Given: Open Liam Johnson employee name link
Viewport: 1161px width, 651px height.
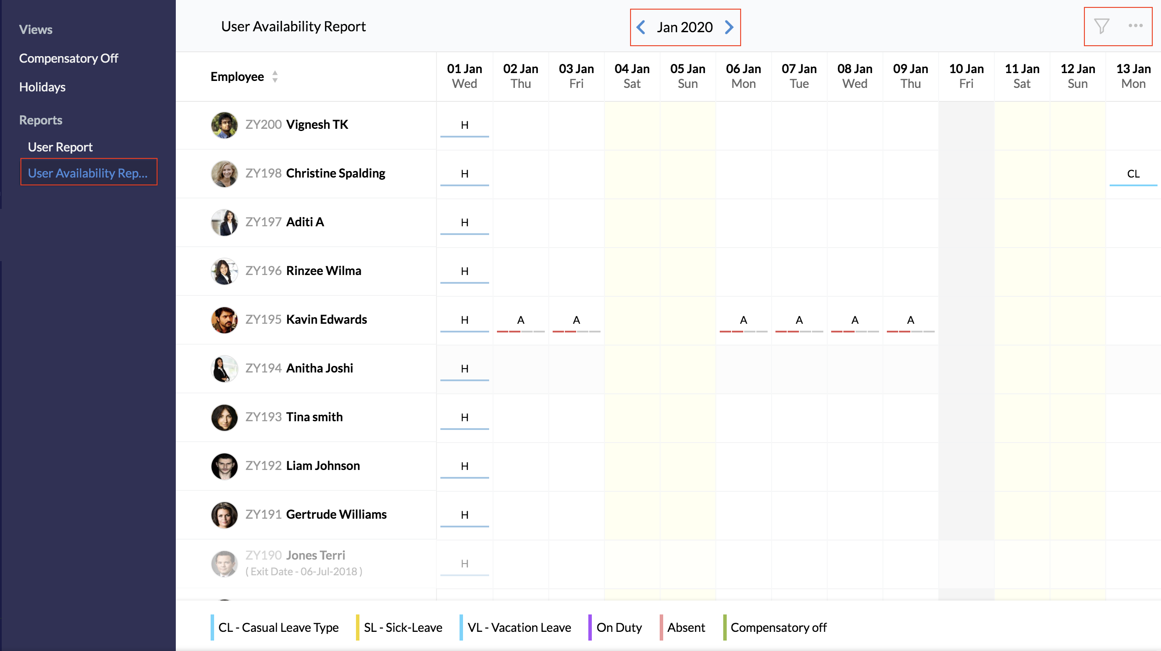Looking at the screenshot, I should point(323,466).
